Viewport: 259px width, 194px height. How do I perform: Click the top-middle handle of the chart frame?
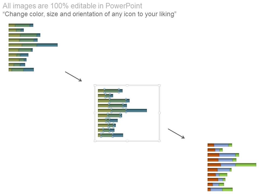[x=127, y=85]
